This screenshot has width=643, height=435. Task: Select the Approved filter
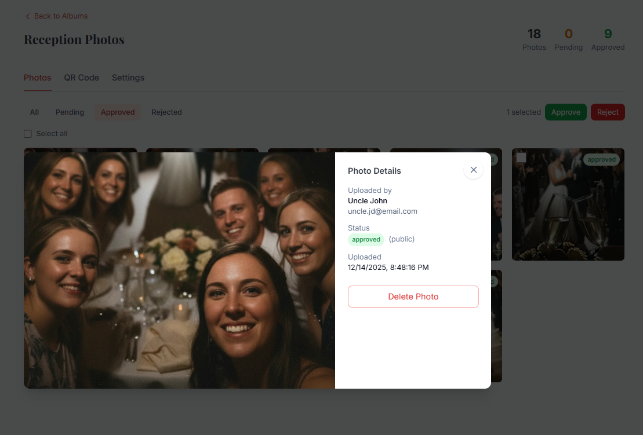(x=118, y=112)
